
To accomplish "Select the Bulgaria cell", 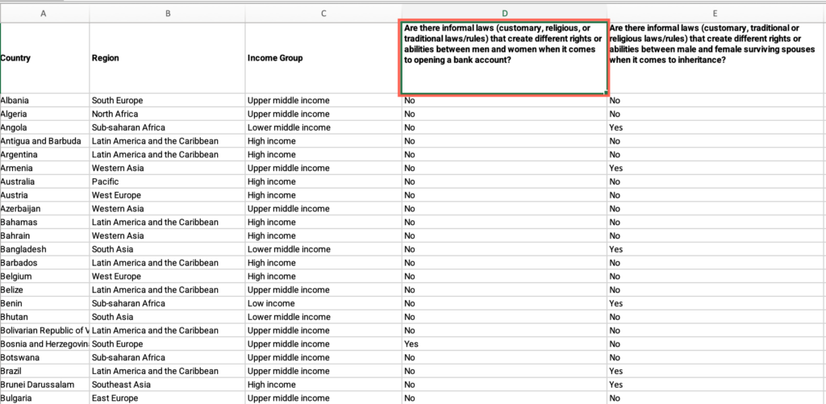I will pos(45,398).
